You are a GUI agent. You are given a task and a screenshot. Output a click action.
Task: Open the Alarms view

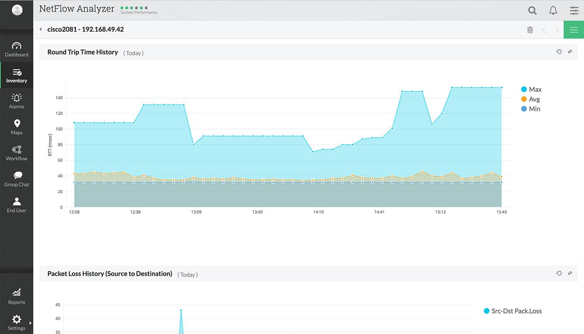16,101
